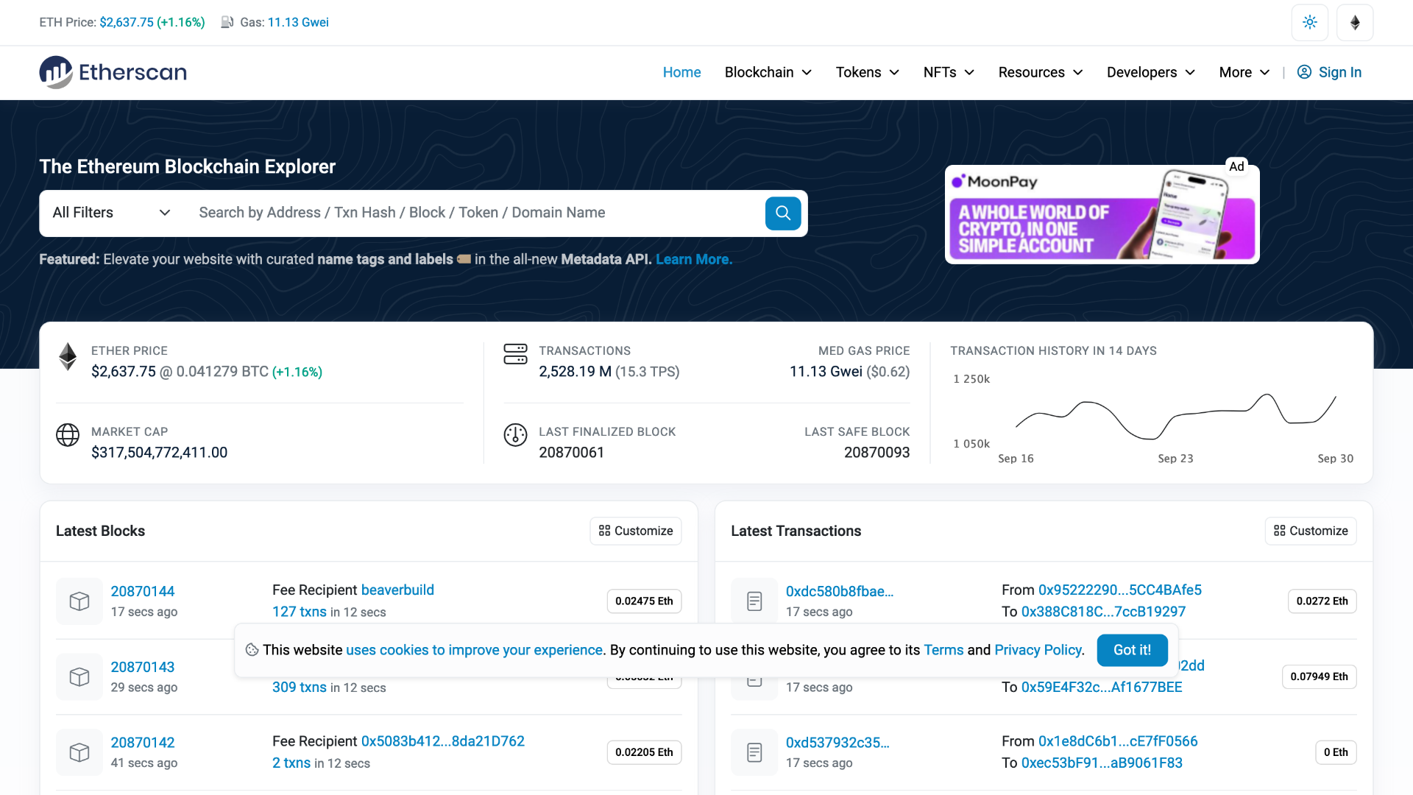The width and height of the screenshot is (1413, 795).
Task: Open block 20870143
Action: [143, 667]
